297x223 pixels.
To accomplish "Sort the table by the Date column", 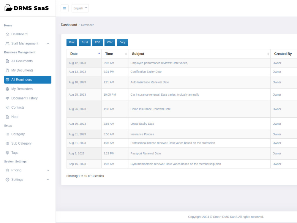I will point(74,54).
